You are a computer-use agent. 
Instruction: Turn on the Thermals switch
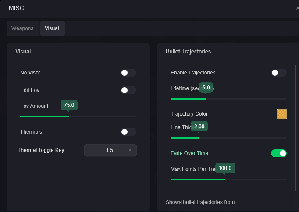pos(128,132)
